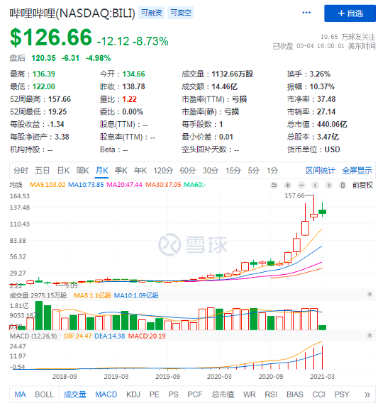This screenshot has width=378, height=403.
Task: Toggle the CCI indicator
Action: [319, 395]
